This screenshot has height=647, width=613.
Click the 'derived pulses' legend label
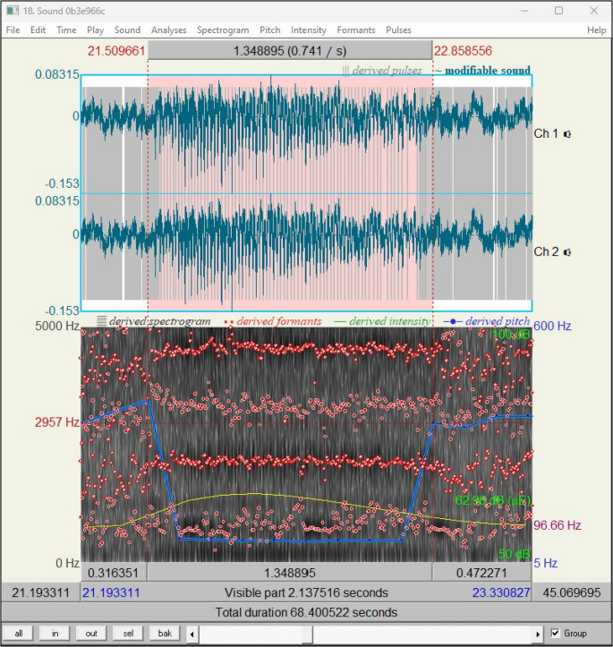pyautogui.click(x=382, y=71)
